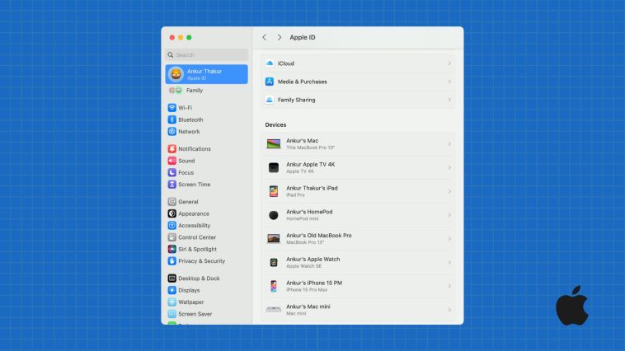Click the Ankur's Mac laptop thumbnail
625x351 pixels.
(x=274, y=144)
